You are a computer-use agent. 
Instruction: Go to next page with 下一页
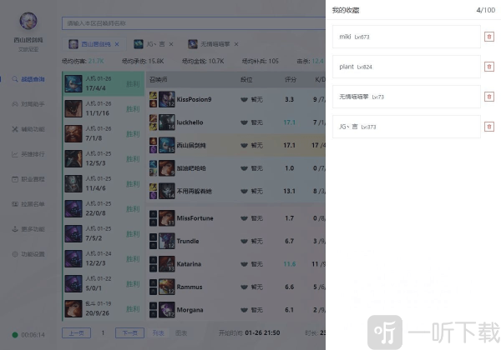click(x=129, y=333)
